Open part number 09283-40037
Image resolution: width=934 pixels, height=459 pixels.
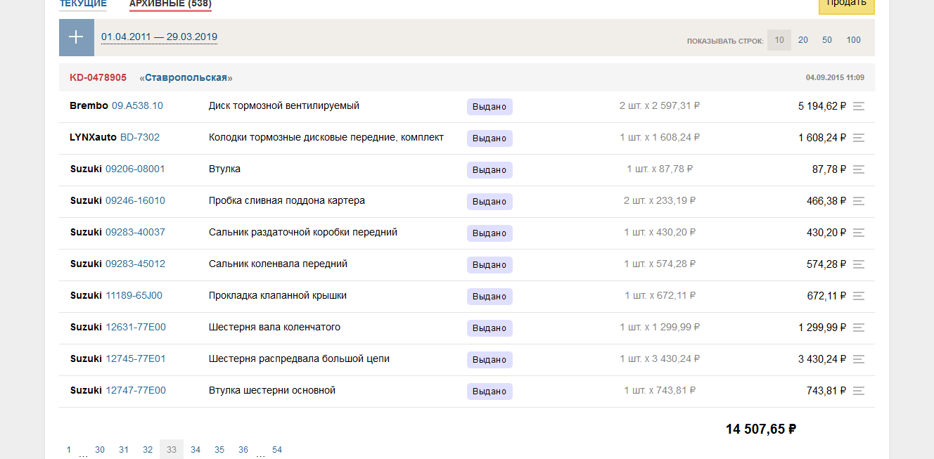135,232
